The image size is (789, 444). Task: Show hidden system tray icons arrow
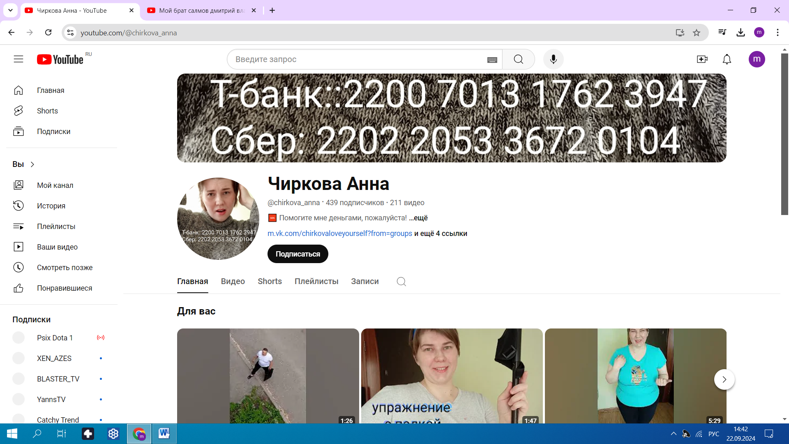(673, 433)
